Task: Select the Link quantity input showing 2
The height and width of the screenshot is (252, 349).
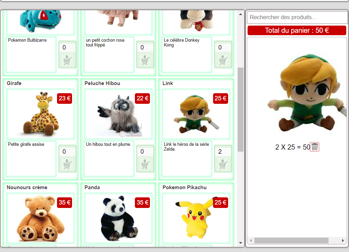Action: coord(223,152)
